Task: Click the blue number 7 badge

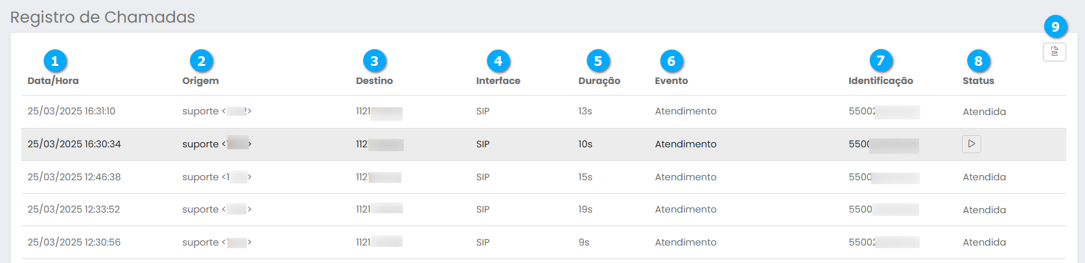Action: click(x=881, y=61)
